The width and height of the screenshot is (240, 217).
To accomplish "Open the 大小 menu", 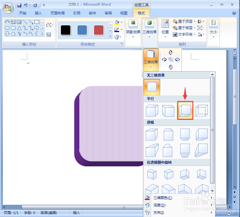I will tap(213, 29).
